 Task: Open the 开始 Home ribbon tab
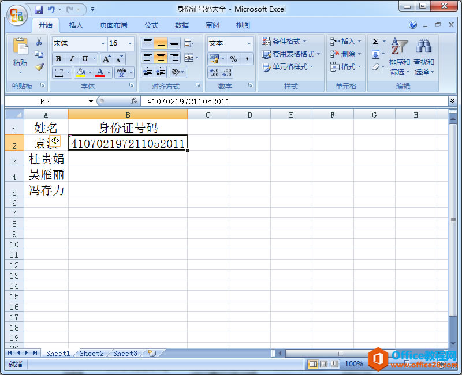pos(46,25)
